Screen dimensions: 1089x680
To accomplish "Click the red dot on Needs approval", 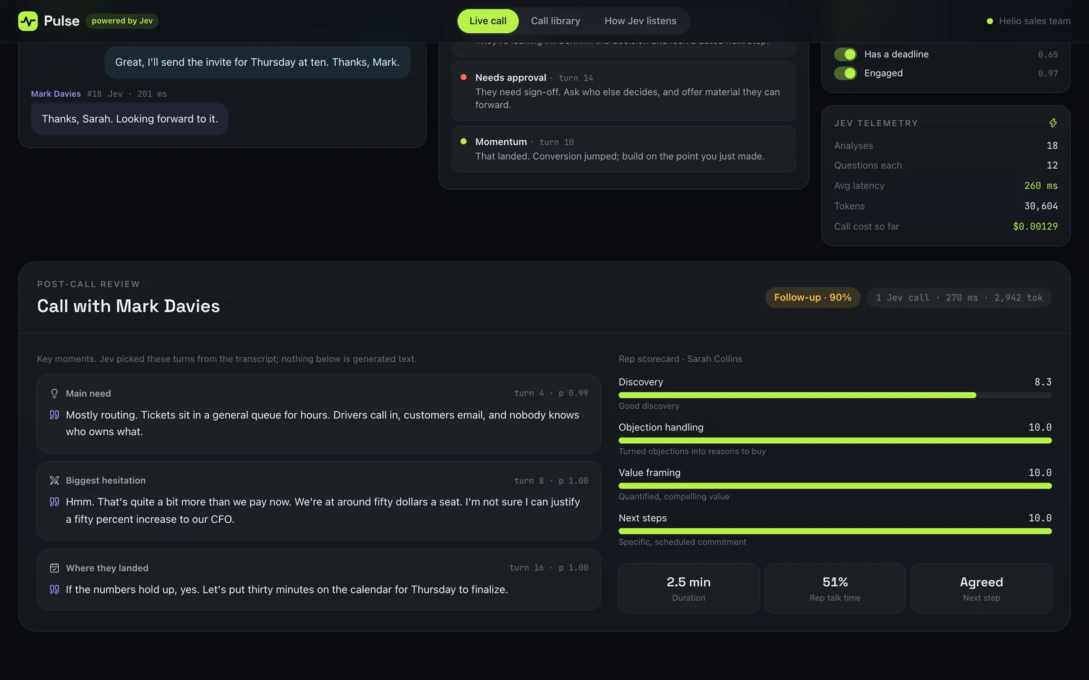I will pyautogui.click(x=463, y=77).
